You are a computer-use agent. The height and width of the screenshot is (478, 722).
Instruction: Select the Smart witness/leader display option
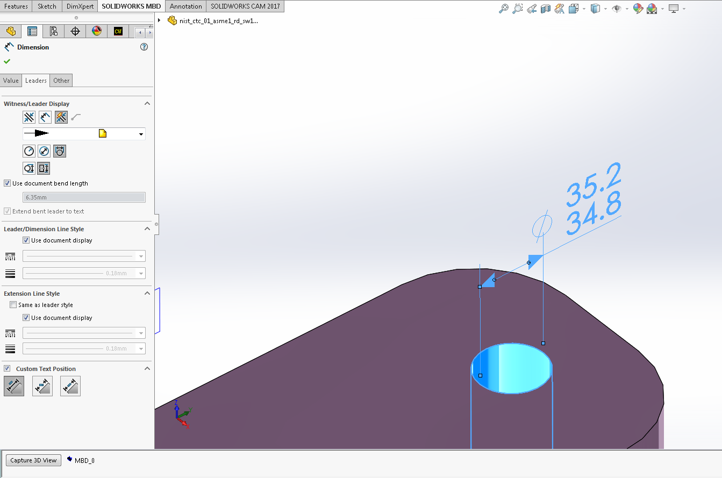coord(61,117)
